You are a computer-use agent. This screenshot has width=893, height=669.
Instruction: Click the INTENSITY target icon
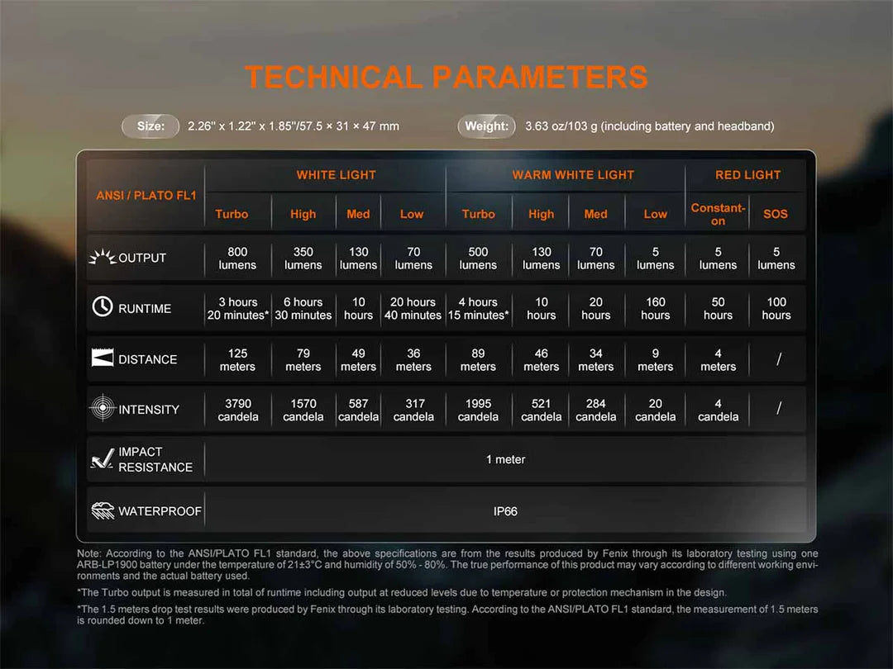coord(102,409)
